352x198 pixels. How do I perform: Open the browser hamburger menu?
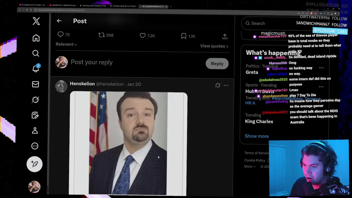click(x=339, y=14)
